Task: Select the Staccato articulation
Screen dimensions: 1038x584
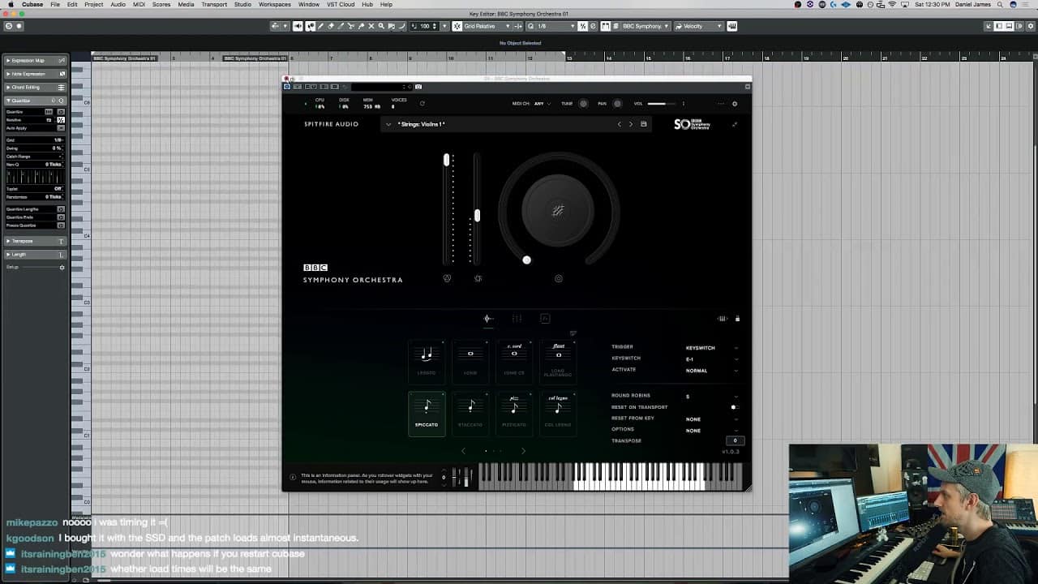Action: point(470,414)
